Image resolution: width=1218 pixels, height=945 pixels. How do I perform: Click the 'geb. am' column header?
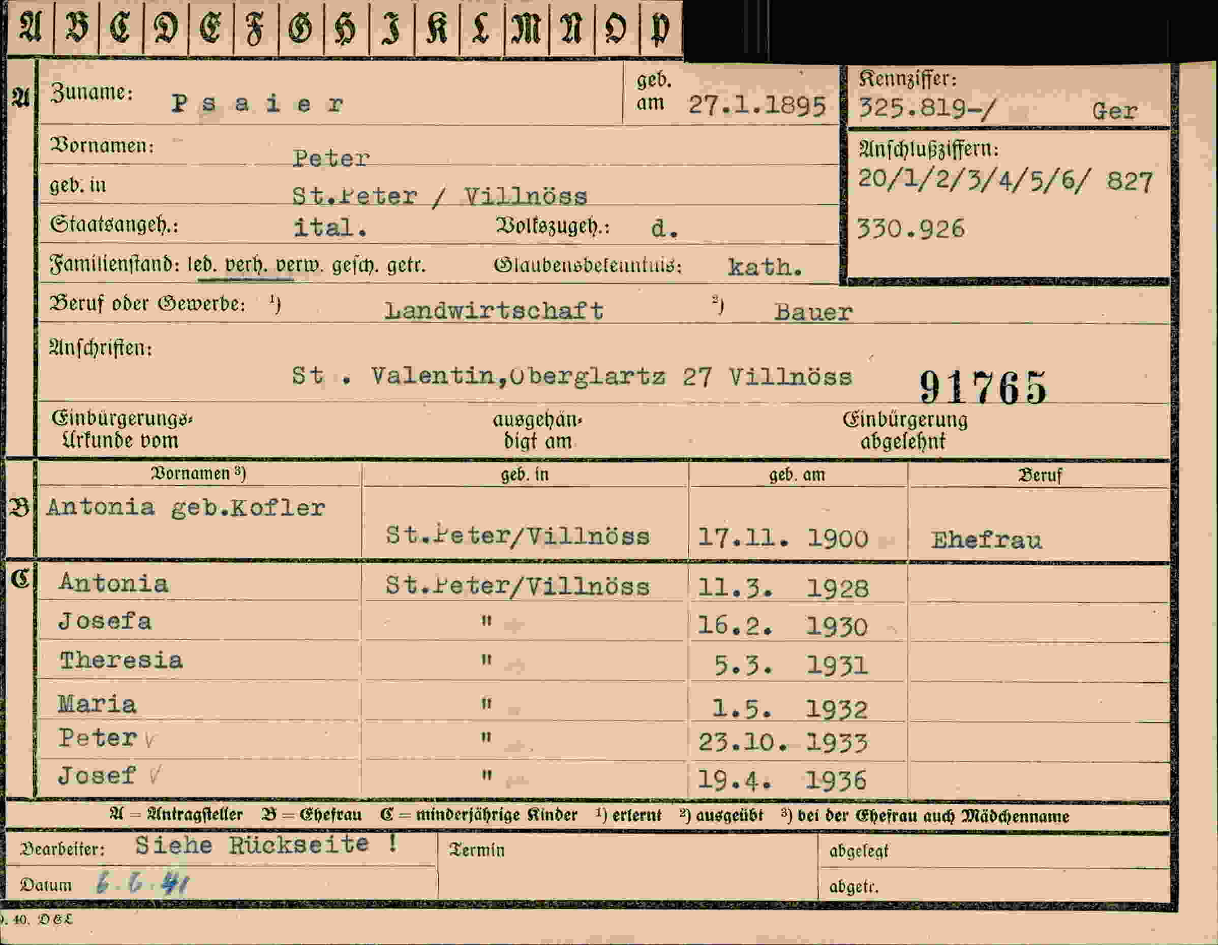[797, 475]
